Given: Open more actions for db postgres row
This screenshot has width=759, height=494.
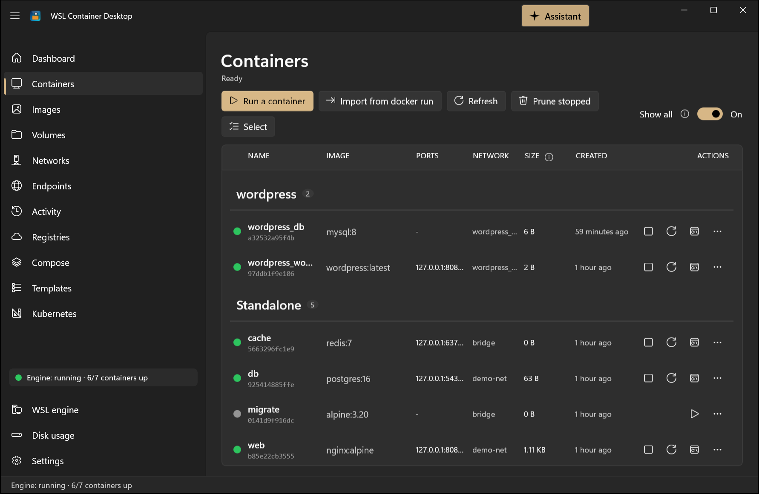Looking at the screenshot, I should [x=717, y=378].
